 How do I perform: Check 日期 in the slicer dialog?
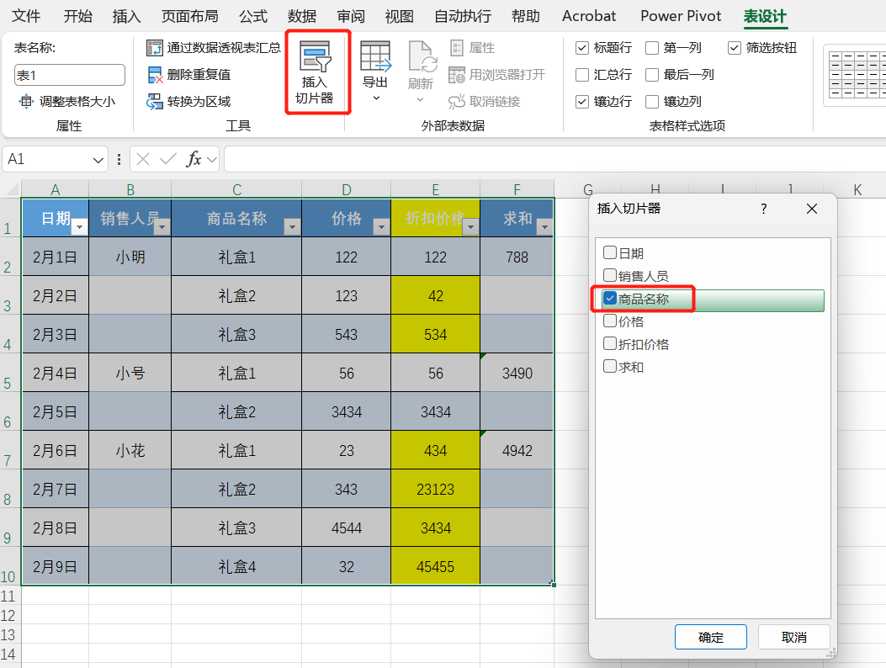point(610,252)
